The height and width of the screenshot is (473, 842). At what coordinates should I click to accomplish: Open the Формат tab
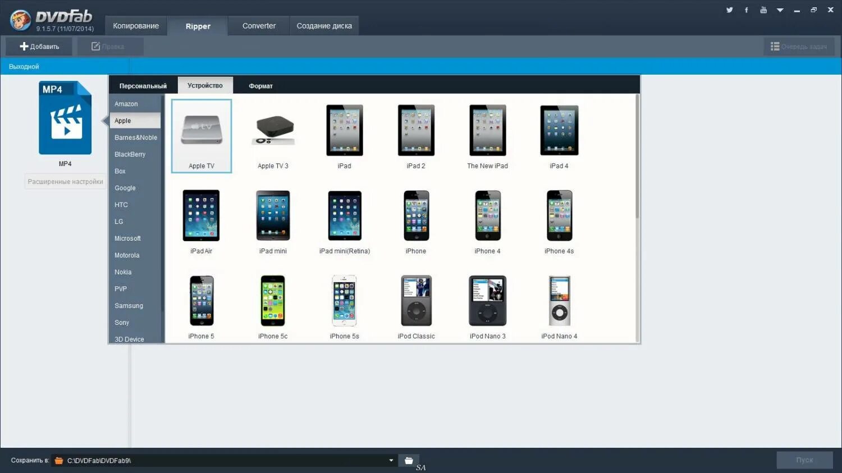(260, 85)
